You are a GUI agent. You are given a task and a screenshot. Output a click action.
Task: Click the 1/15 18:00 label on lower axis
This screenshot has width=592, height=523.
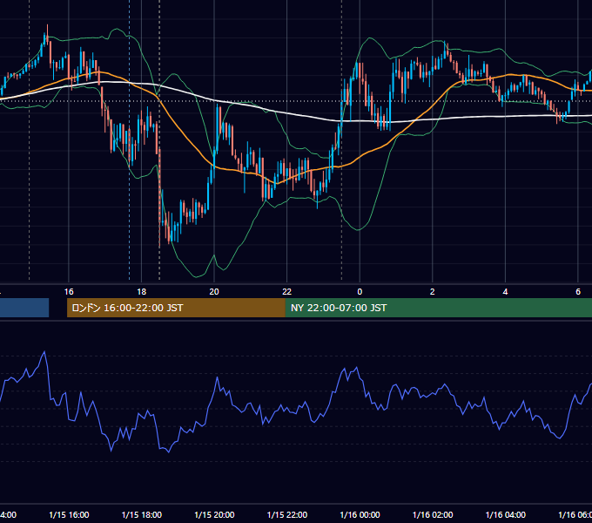tap(142, 514)
